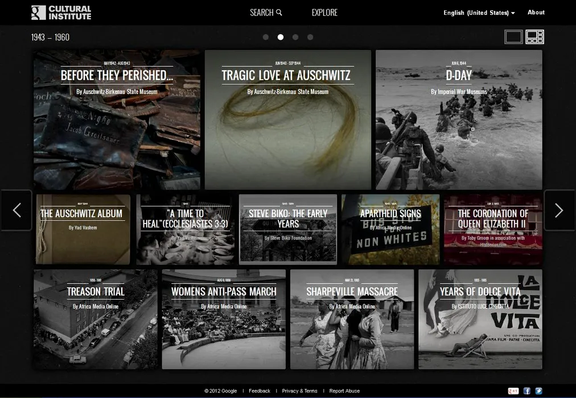Open the D-Day exhibit tile
The height and width of the screenshot is (398, 576).
pos(459,120)
